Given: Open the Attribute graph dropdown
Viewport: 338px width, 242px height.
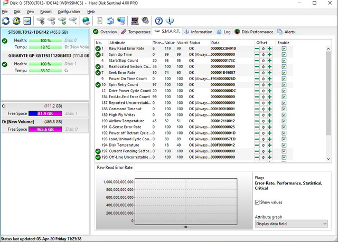Looking at the screenshot, I should [x=291, y=224].
